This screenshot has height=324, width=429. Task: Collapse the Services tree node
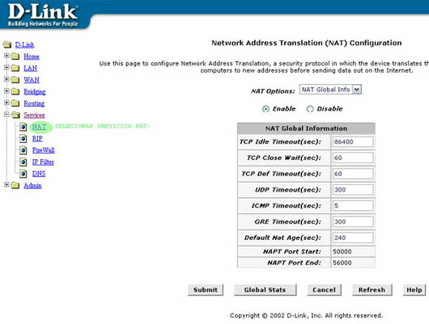6,115
